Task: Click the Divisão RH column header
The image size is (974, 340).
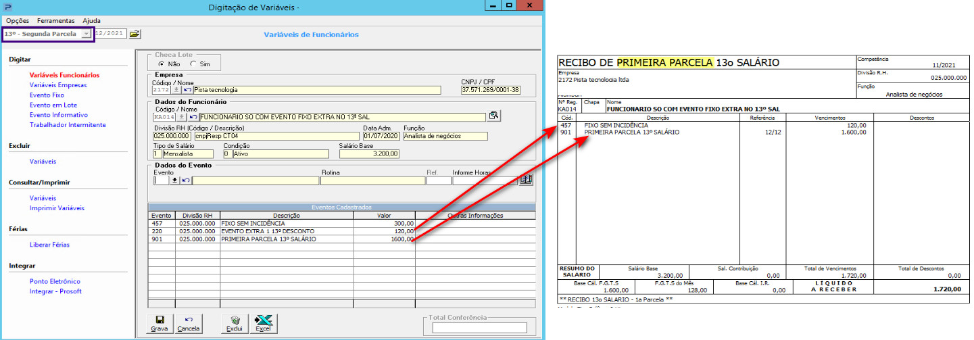Action: (197, 216)
